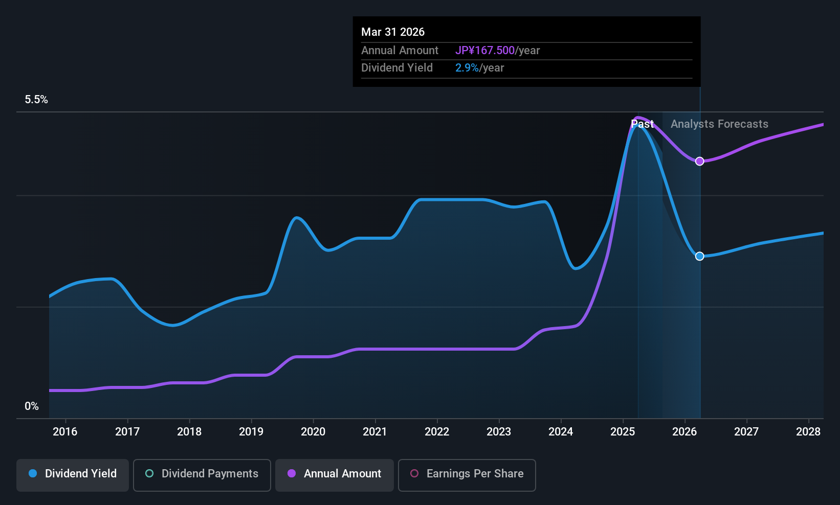Click the 5.5% y-axis label
Screen dimensions: 840x505
coord(36,100)
